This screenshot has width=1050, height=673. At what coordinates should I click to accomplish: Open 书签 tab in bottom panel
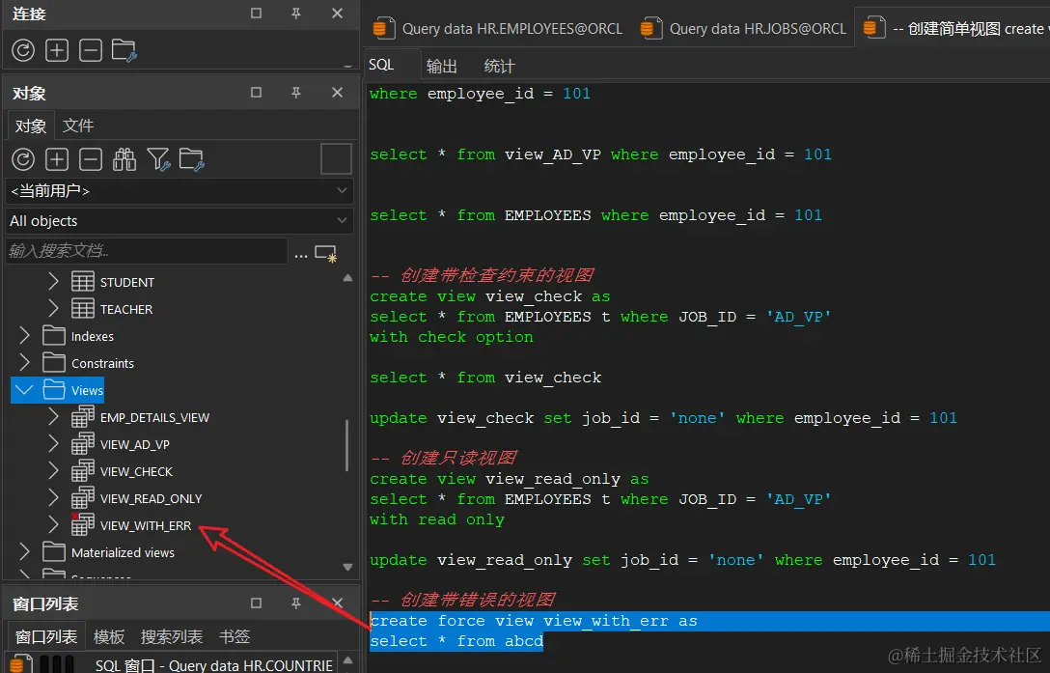coord(235,636)
